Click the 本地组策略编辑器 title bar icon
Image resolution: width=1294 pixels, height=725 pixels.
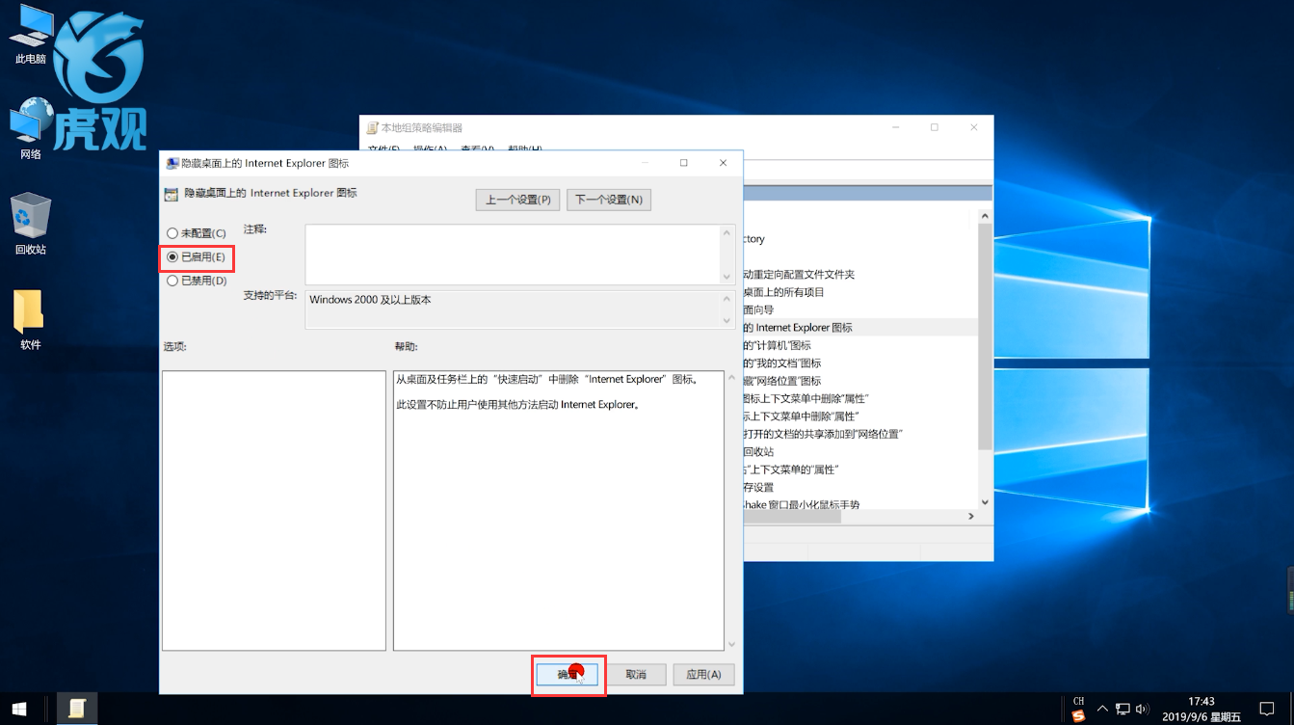[372, 128]
